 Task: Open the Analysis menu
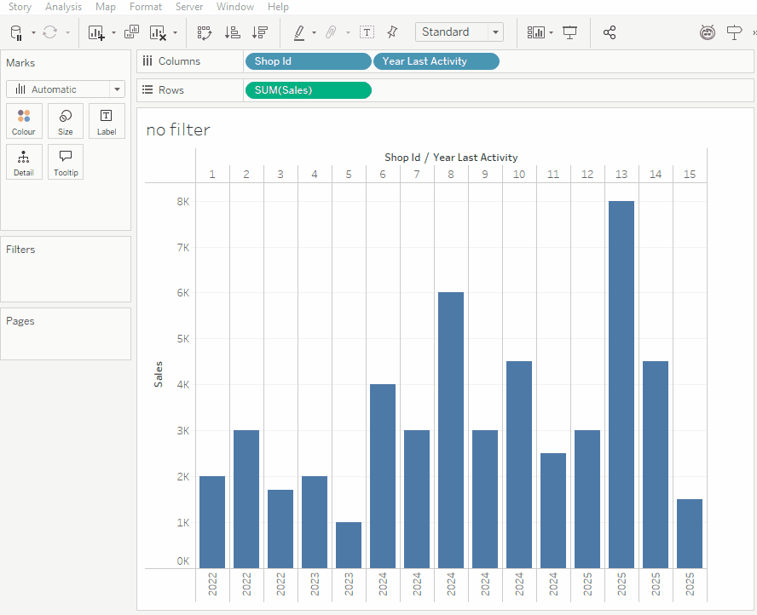[x=63, y=7]
